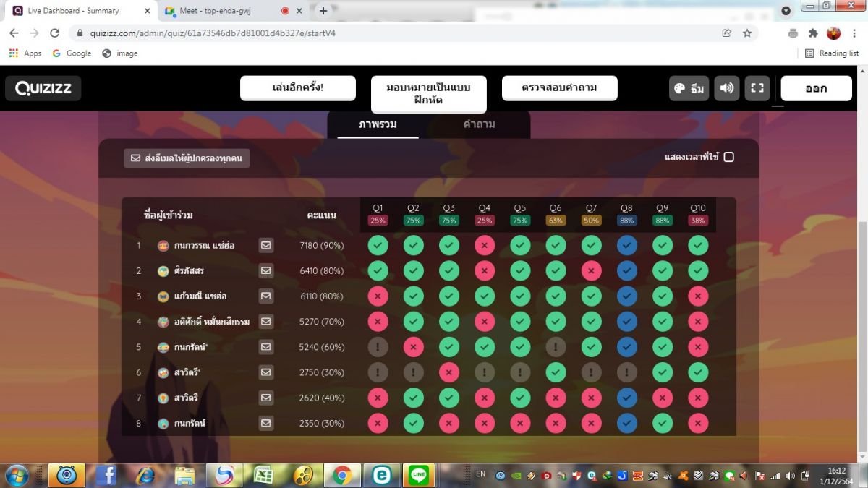Bookmark page with star icon
Screen dimensions: 868x488
point(747,33)
